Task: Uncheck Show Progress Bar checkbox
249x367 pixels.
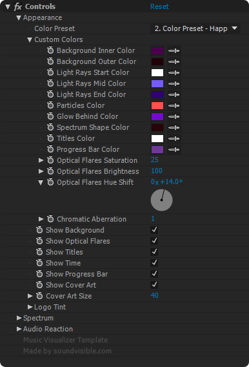Action: [154, 274]
